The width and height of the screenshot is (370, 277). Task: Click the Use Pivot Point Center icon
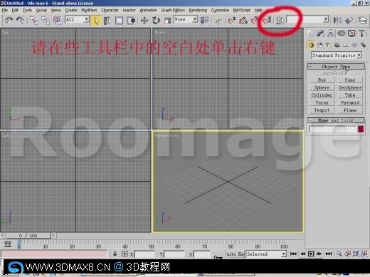click(x=204, y=21)
